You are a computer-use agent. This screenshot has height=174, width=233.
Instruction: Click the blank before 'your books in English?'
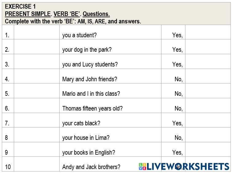pyautogui.click(x=37, y=150)
